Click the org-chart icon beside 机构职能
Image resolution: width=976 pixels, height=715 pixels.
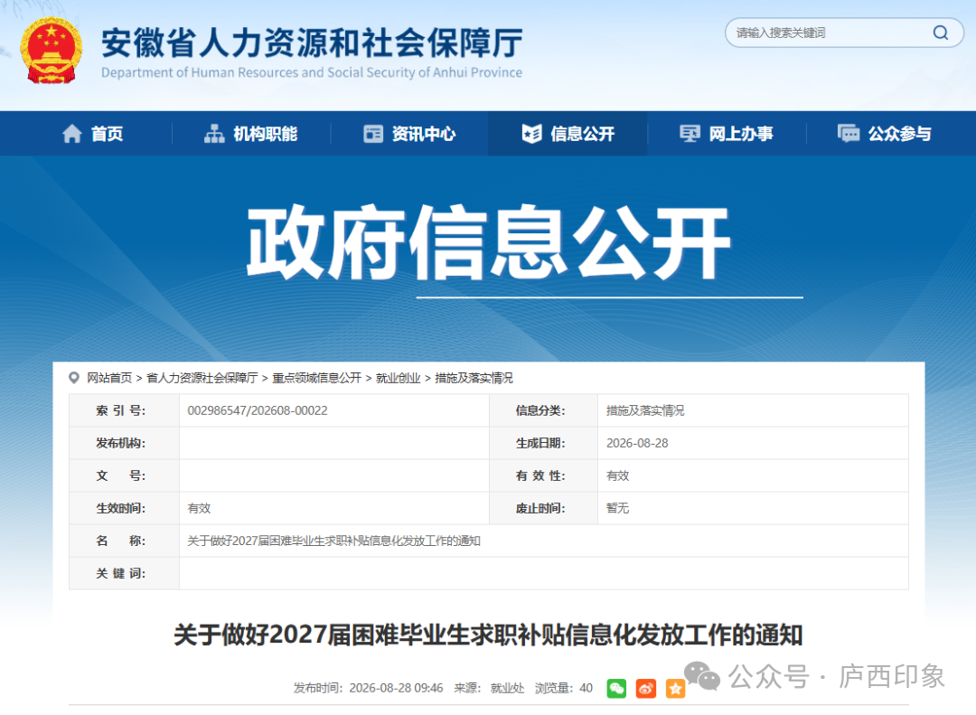[x=214, y=133]
